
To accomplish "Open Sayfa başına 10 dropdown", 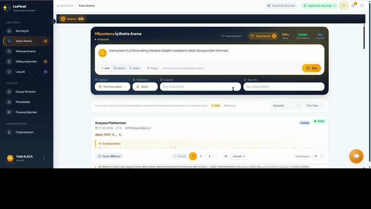I will [x=318, y=156].
